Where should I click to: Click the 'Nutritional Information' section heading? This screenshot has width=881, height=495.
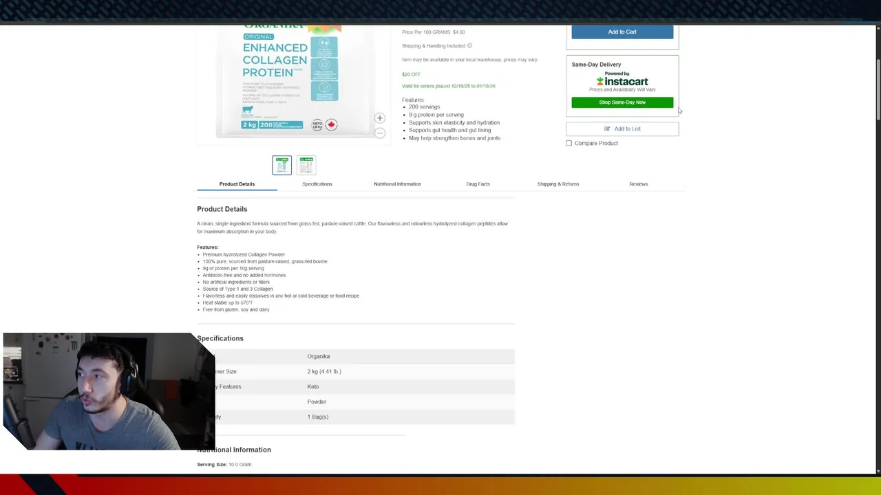point(234,450)
